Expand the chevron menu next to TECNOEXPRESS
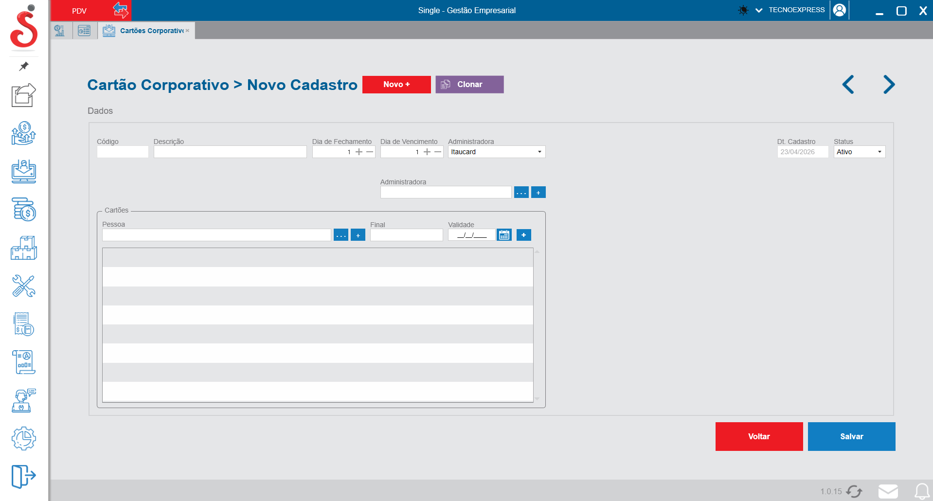 pyautogui.click(x=758, y=10)
